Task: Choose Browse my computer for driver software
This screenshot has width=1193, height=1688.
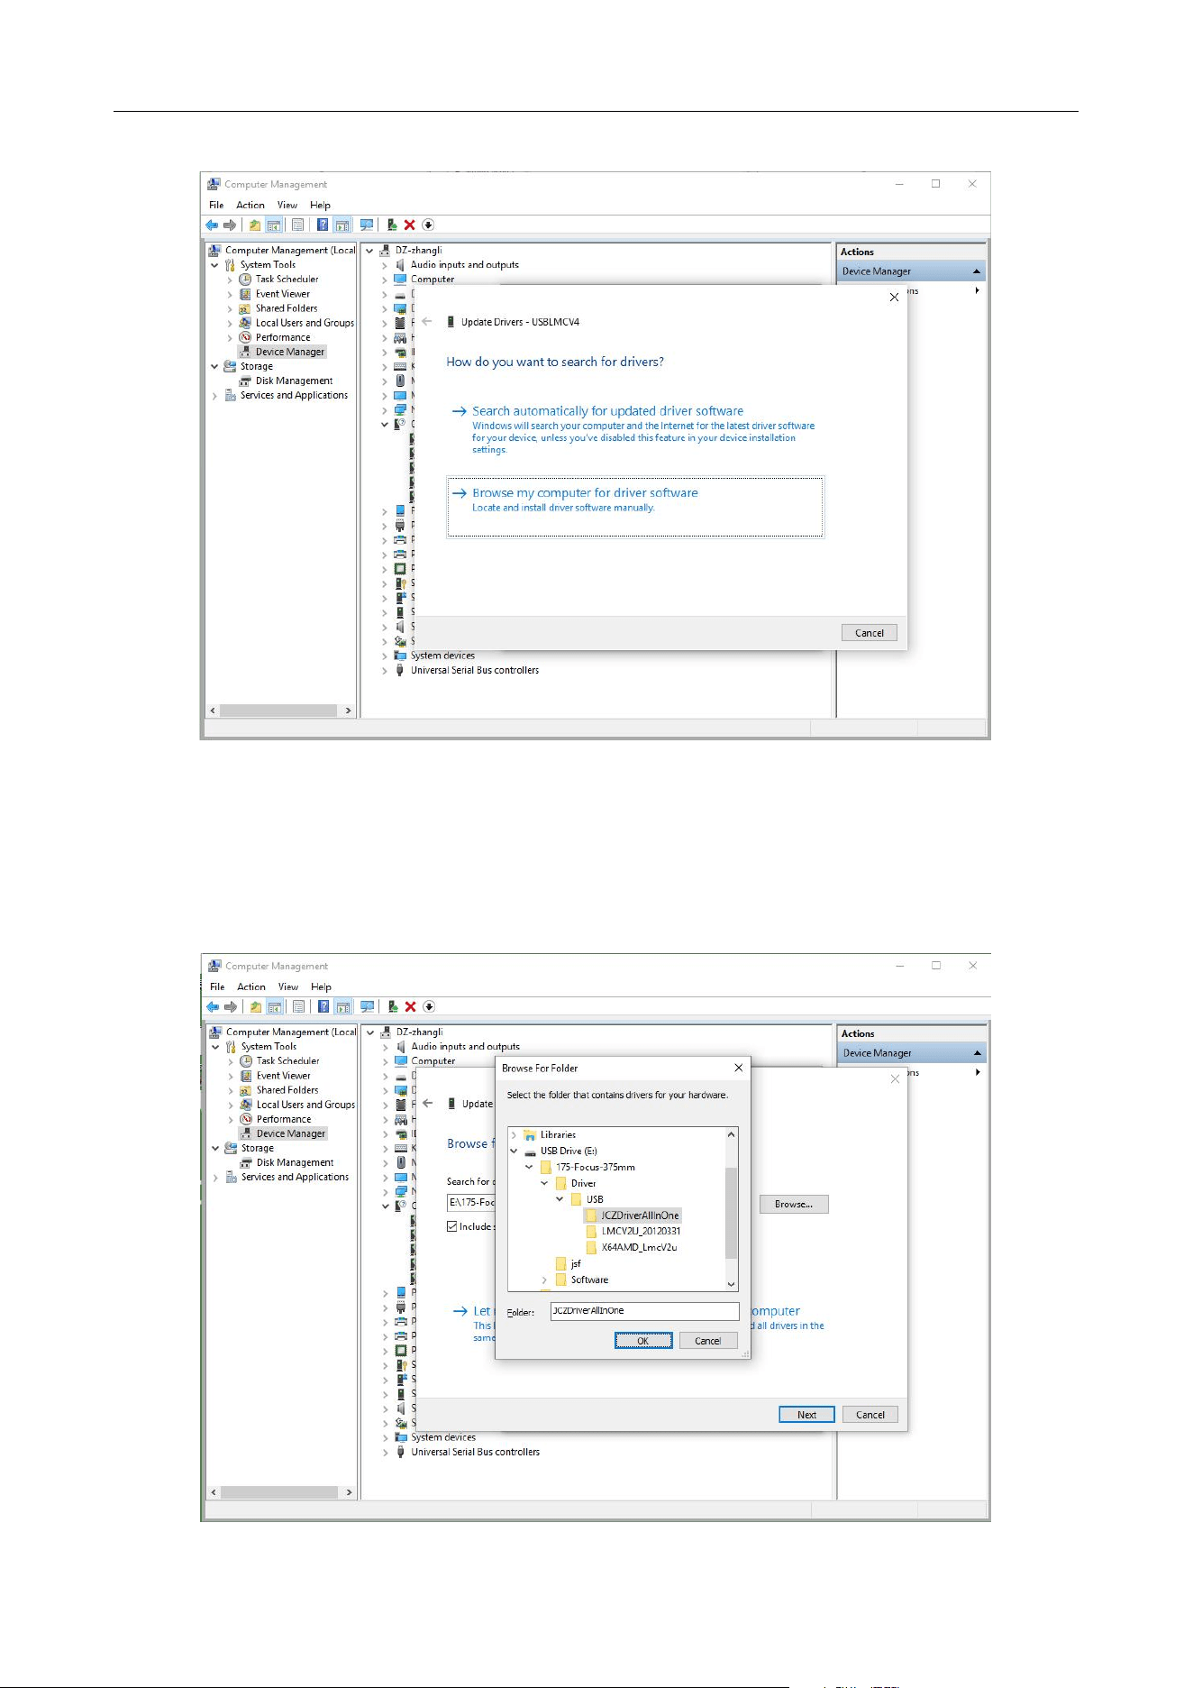Action: pyautogui.click(x=635, y=508)
